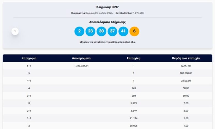Click the distributed amount 1.348.924,14
Screen dimensions: 215x129
[81, 66]
